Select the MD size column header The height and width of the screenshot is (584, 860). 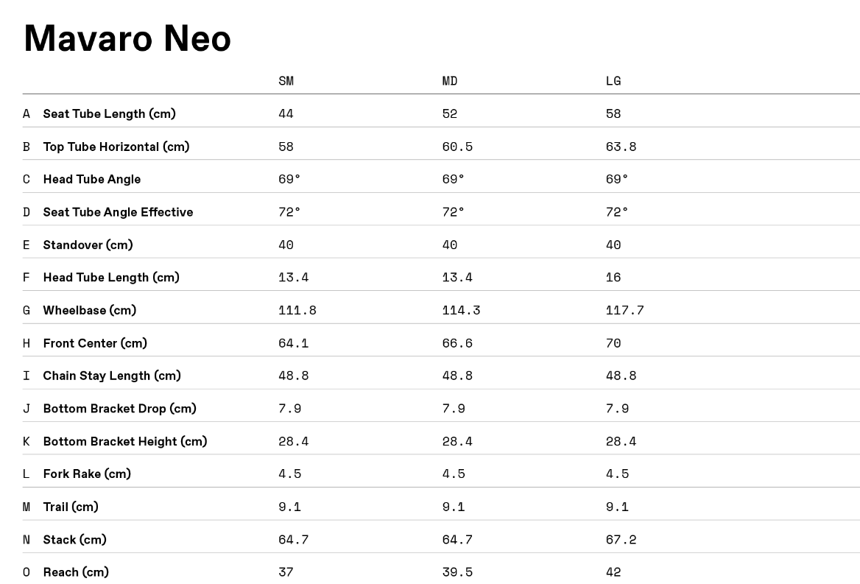pos(450,81)
